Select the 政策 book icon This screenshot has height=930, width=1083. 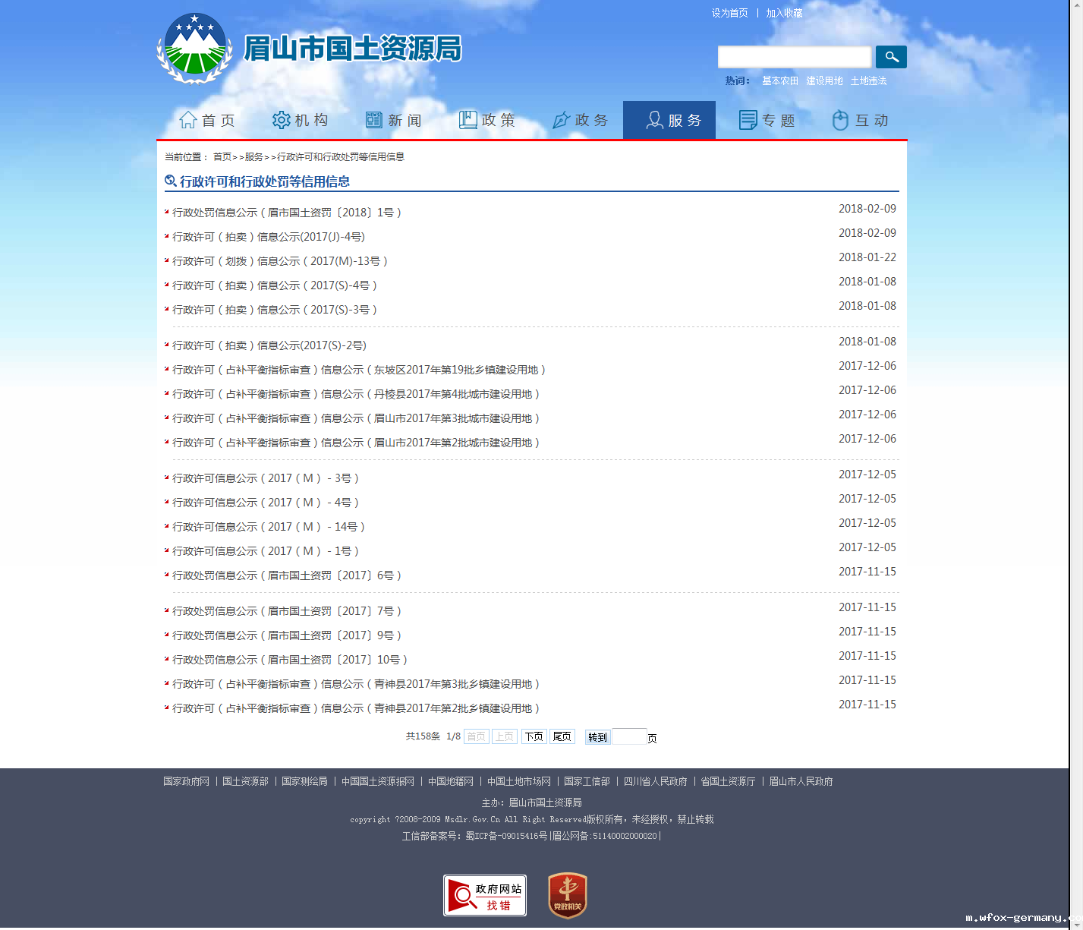tap(468, 120)
